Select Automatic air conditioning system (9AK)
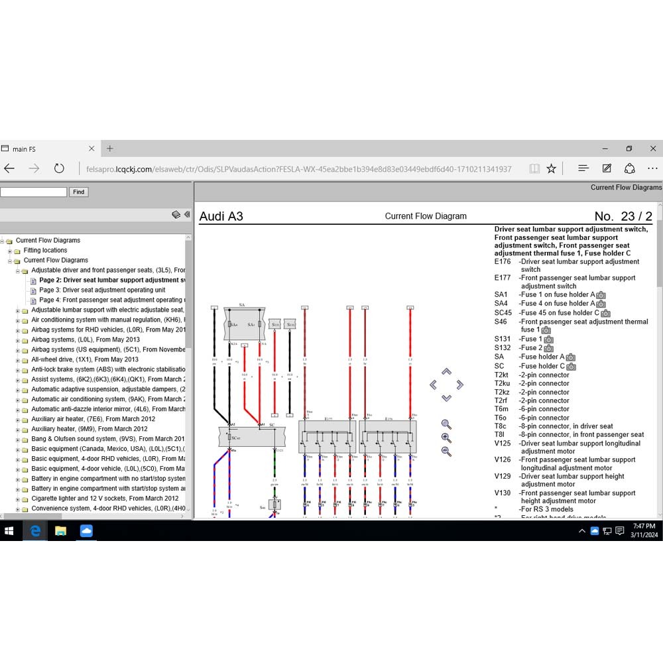Screen dimensions: 663x663 108,399
